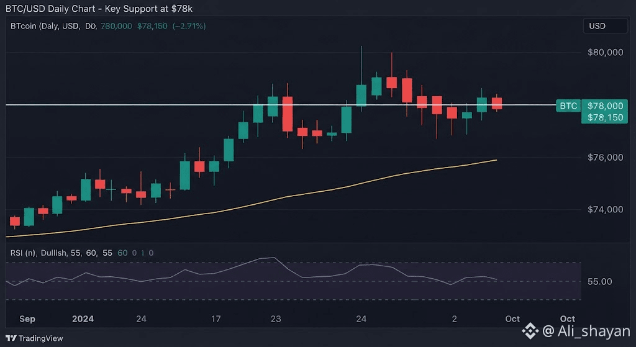The height and width of the screenshot is (347, 636).
Task: Click the $74,000 price axis label
Action: tap(605, 210)
